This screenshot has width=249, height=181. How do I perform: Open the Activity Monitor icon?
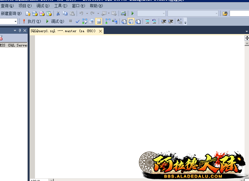point(123,13)
